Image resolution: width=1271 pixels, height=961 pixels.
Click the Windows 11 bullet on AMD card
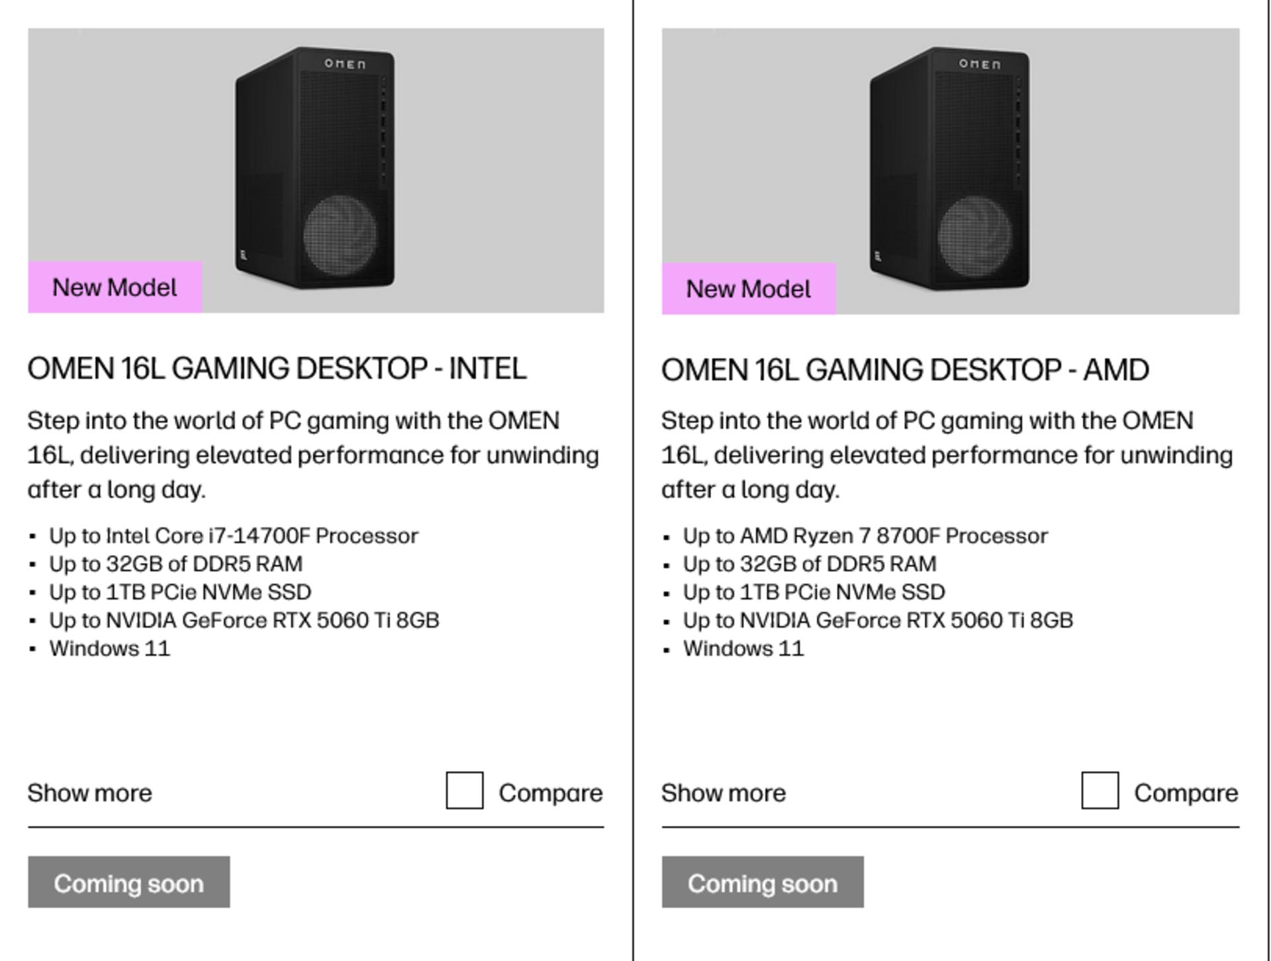click(x=743, y=649)
